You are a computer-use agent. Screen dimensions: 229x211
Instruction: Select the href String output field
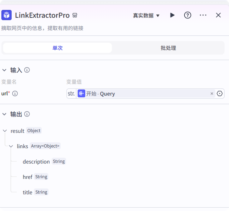click(x=28, y=177)
